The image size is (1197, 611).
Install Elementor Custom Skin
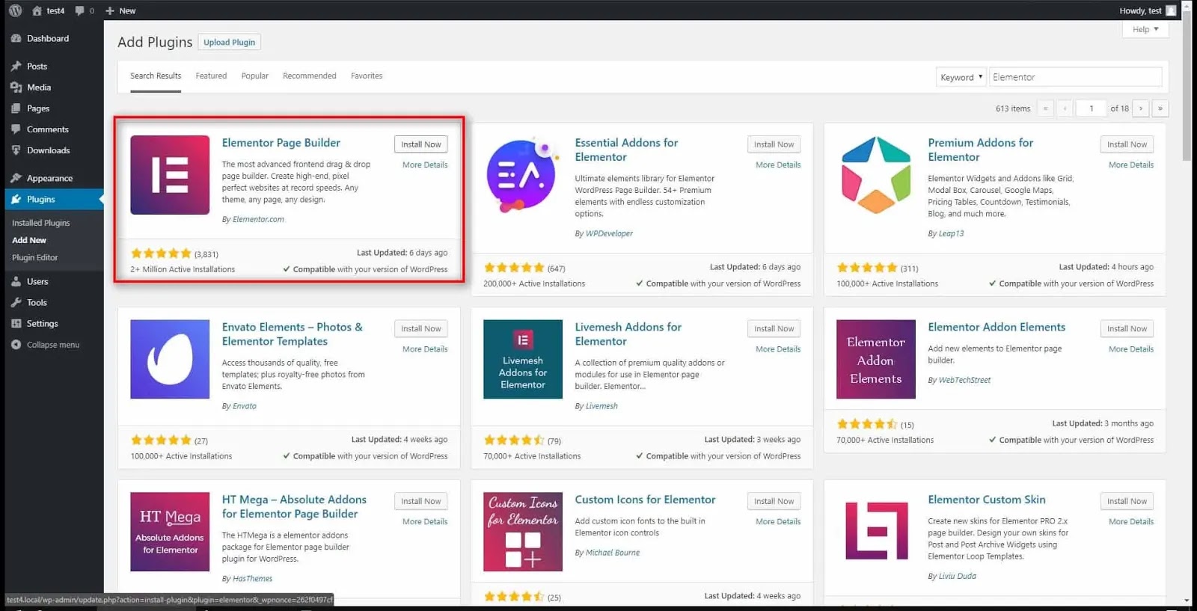tap(1127, 501)
